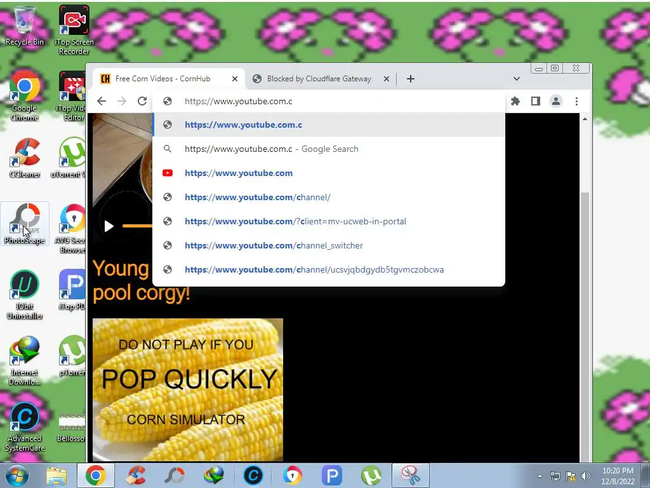Open iTop Video Editor desktop icon

[x=71, y=96]
